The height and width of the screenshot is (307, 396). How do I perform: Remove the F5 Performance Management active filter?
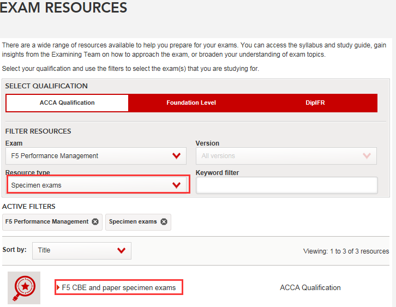(x=95, y=222)
